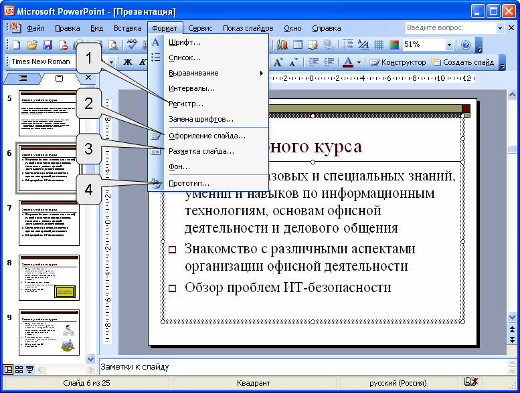Choose Замена шрифтов... menu entry
This screenshot has width=520, height=393.
pyautogui.click(x=209, y=119)
